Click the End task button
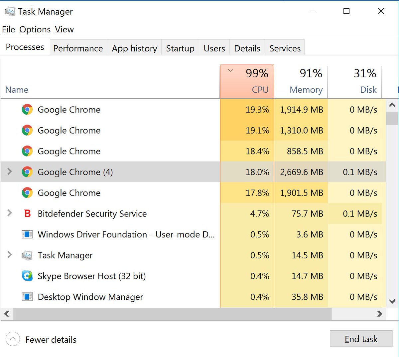The image size is (399, 357). click(361, 339)
